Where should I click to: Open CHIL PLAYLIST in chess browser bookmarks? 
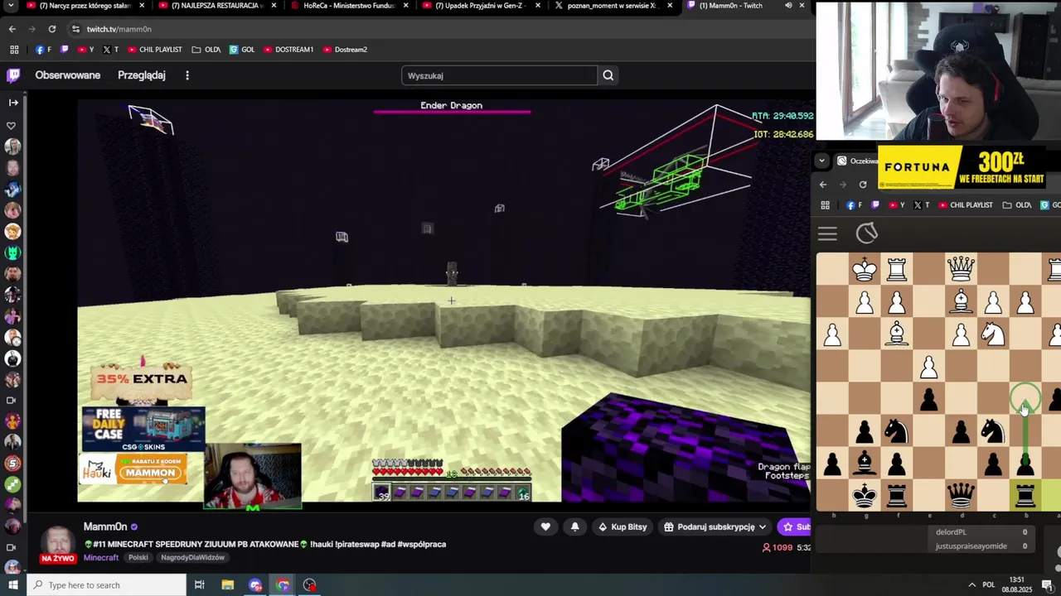tap(965, 205)
